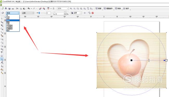This screenshot has height=97, width=169.
Task: Select the Text tool (字) in toolbox
Action: click(2, 52)
